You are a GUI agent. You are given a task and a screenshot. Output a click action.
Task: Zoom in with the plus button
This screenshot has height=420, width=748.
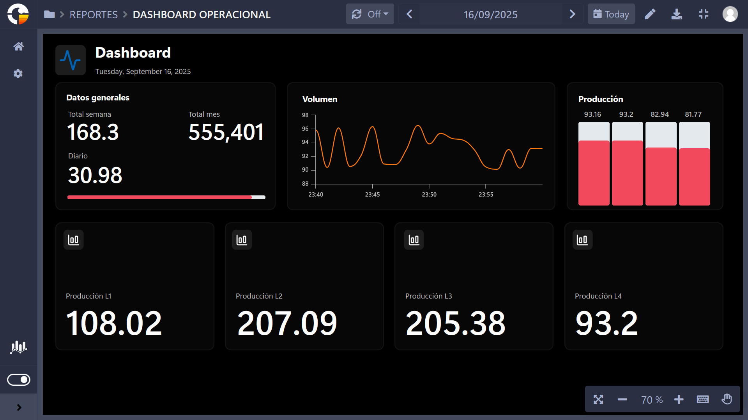[679, 399]
